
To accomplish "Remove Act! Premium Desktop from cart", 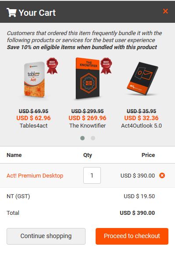I will pyautogui.click(x=162, y=175).
